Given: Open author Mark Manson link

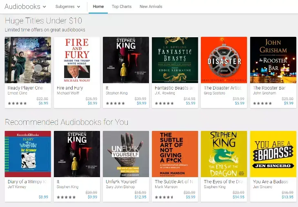Looking at the screenshot, I should tap(166, 187).
